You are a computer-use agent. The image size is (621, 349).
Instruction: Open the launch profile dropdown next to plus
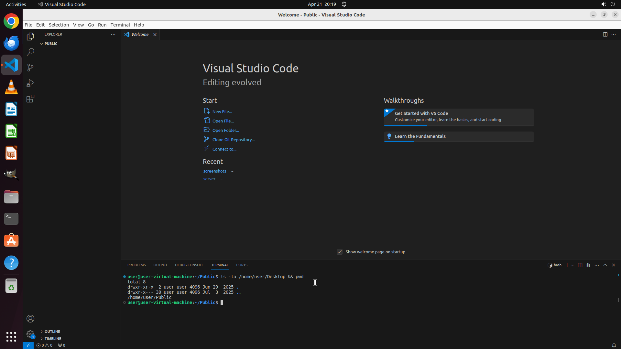tap(573, 265)
